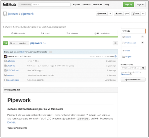Open the Code tab in sidebar
Image resolution: width=149 pixels, height=138 pixels.
tap(133, 31)
